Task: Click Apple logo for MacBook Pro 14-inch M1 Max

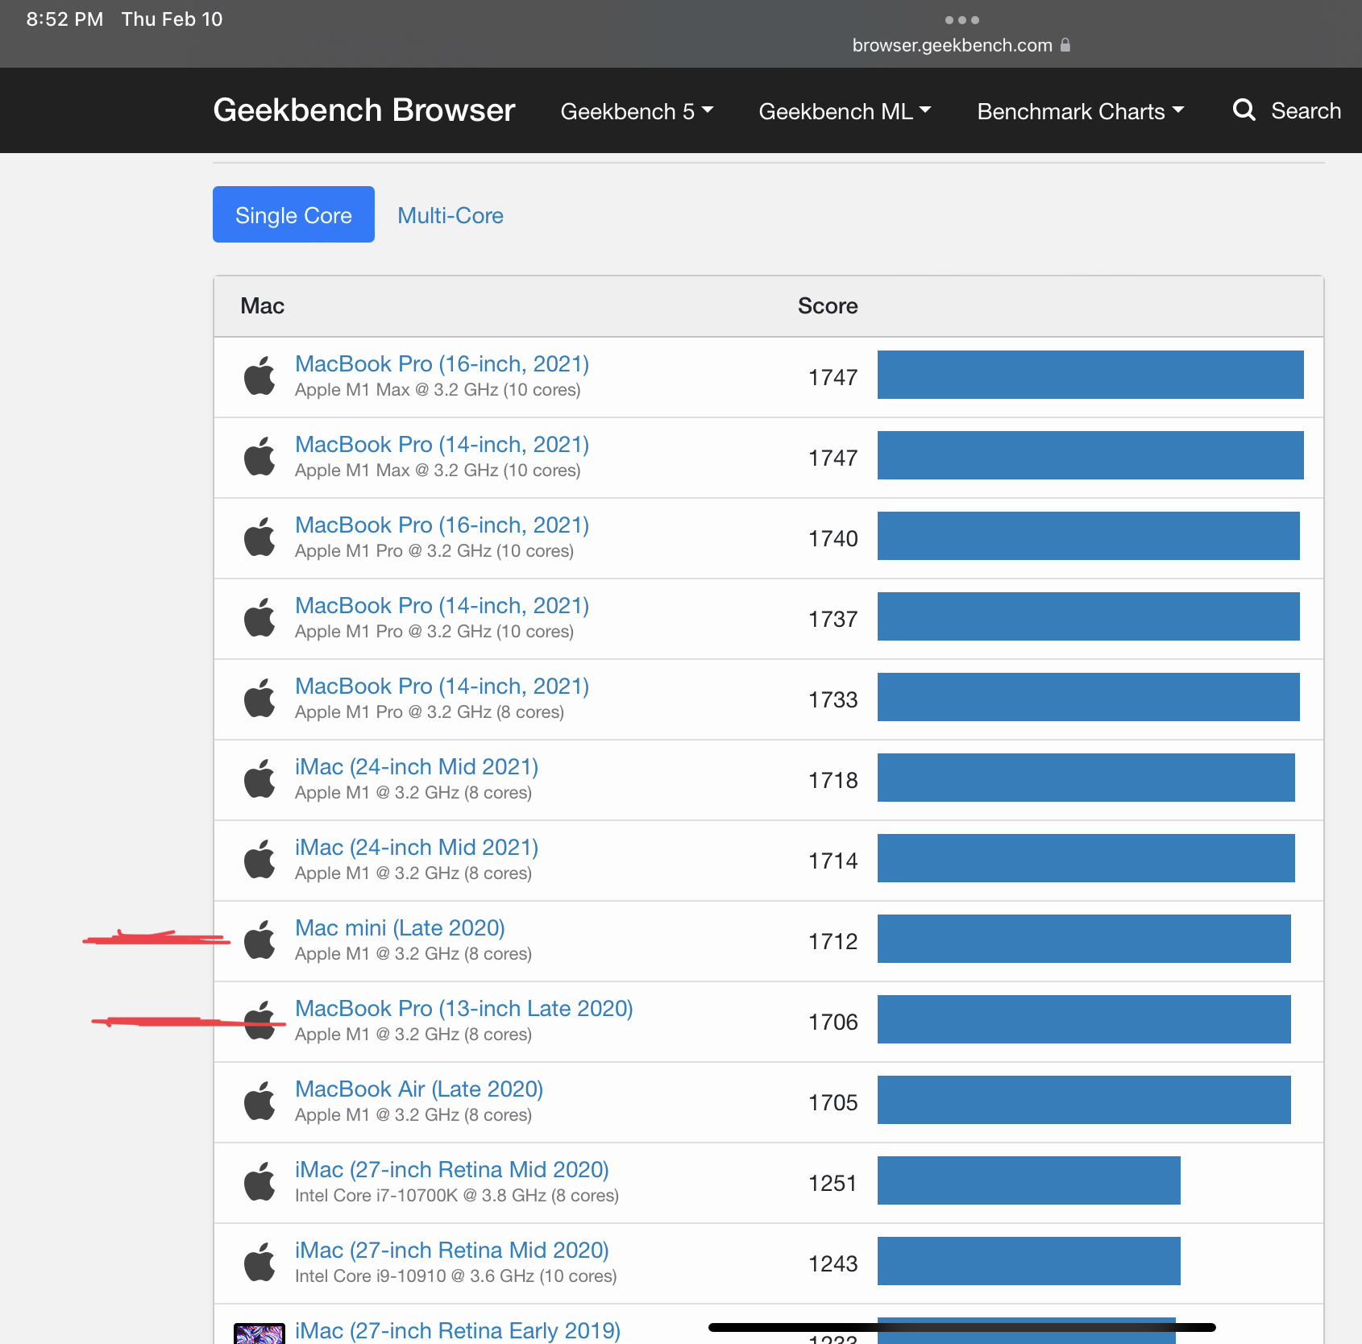Action: (260, 456)
